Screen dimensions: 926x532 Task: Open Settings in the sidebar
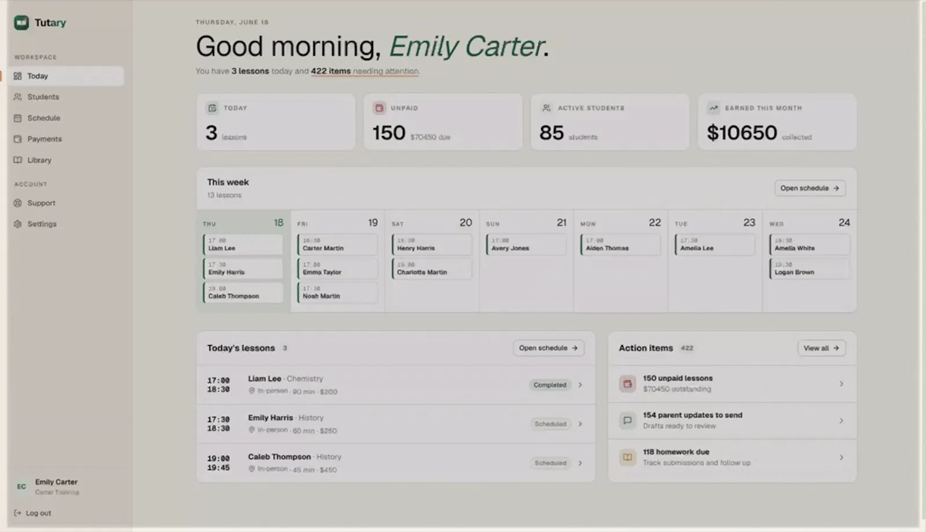66,224
